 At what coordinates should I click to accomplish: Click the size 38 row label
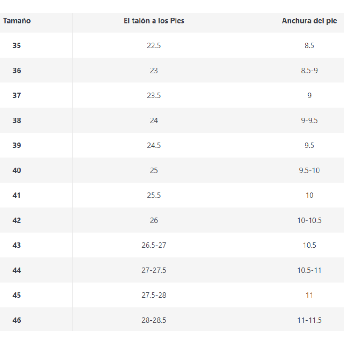[x=17, y=120]
